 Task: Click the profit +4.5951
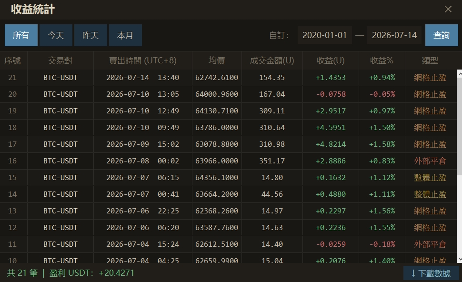[331, 128]
